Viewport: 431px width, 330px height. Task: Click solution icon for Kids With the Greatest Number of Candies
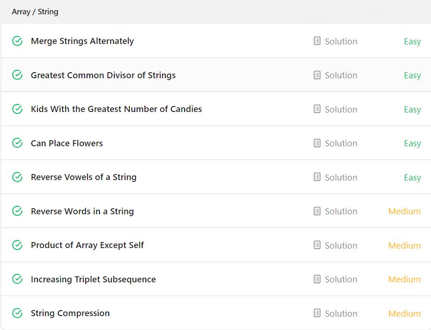[x=317, y=109]
